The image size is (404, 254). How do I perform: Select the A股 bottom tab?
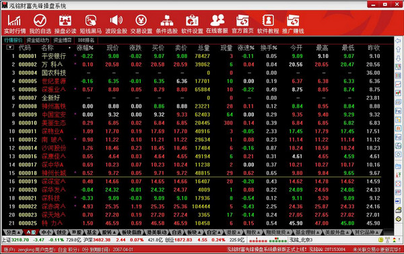(31, 232)
